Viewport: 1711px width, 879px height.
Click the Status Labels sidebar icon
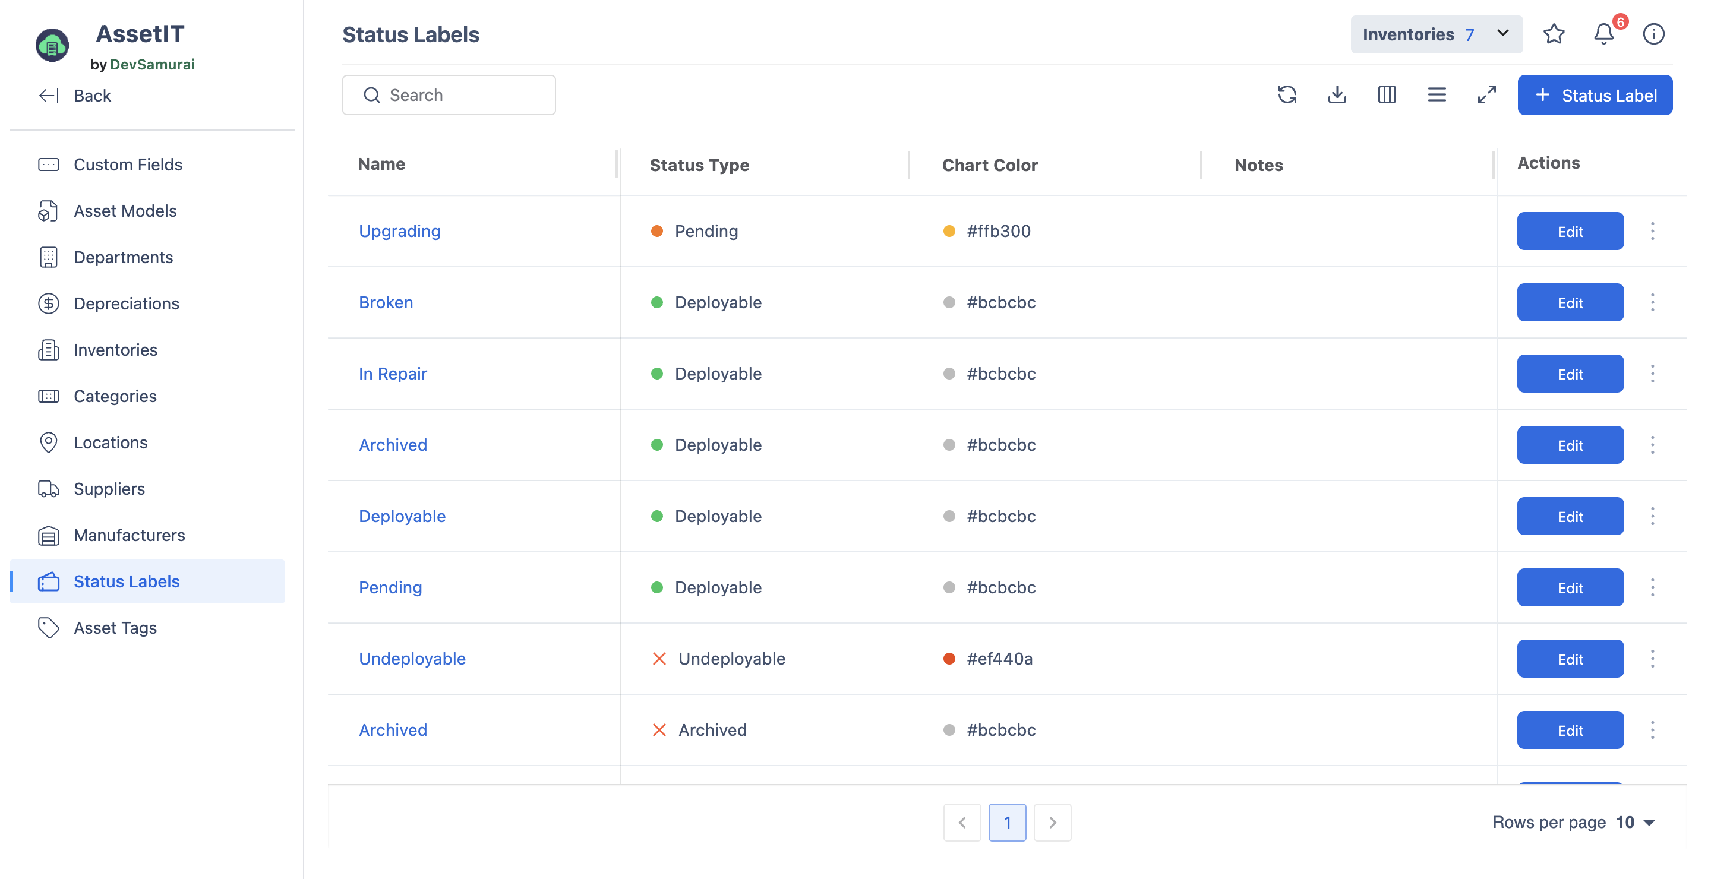(x=49, y=581)
